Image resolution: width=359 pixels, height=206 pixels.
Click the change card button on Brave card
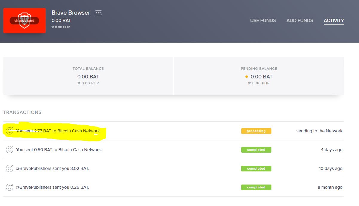[x=24, y=21]
